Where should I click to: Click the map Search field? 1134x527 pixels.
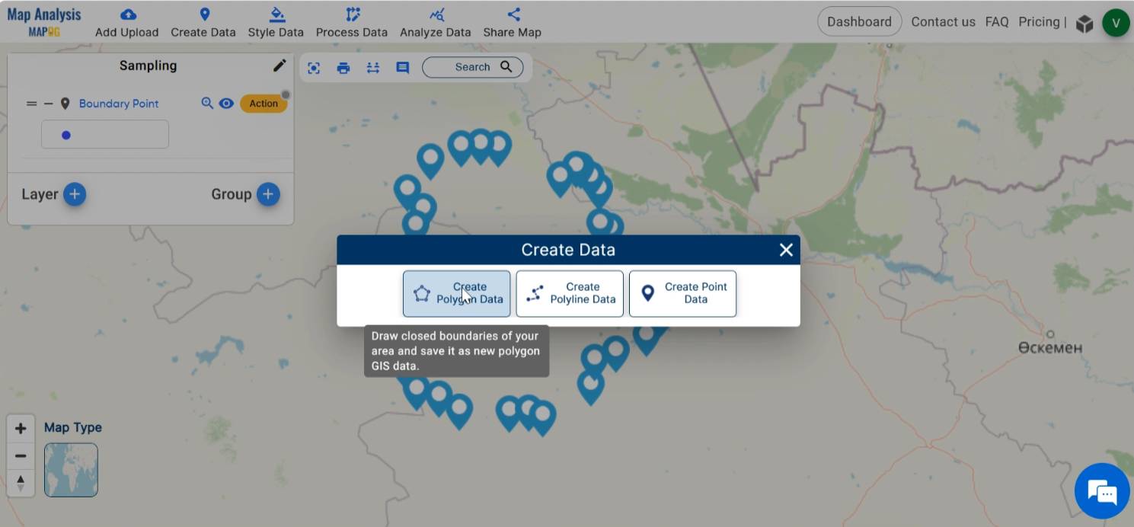point(472,67)
